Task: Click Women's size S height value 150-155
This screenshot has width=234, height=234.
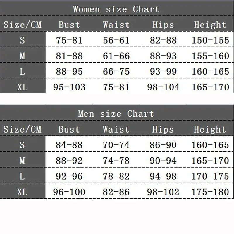Action: (210, 40)
